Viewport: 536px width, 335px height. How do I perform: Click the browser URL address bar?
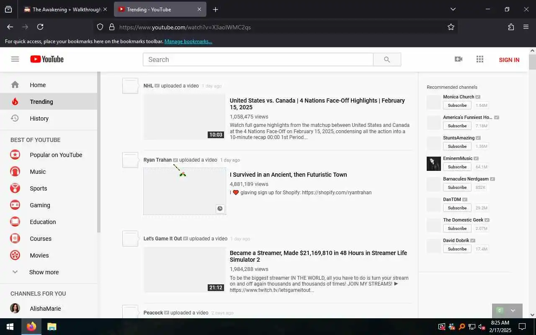click(276, 27)
